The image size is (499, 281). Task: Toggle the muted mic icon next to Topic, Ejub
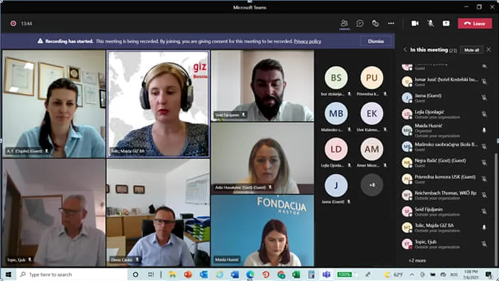coord(484,244)
